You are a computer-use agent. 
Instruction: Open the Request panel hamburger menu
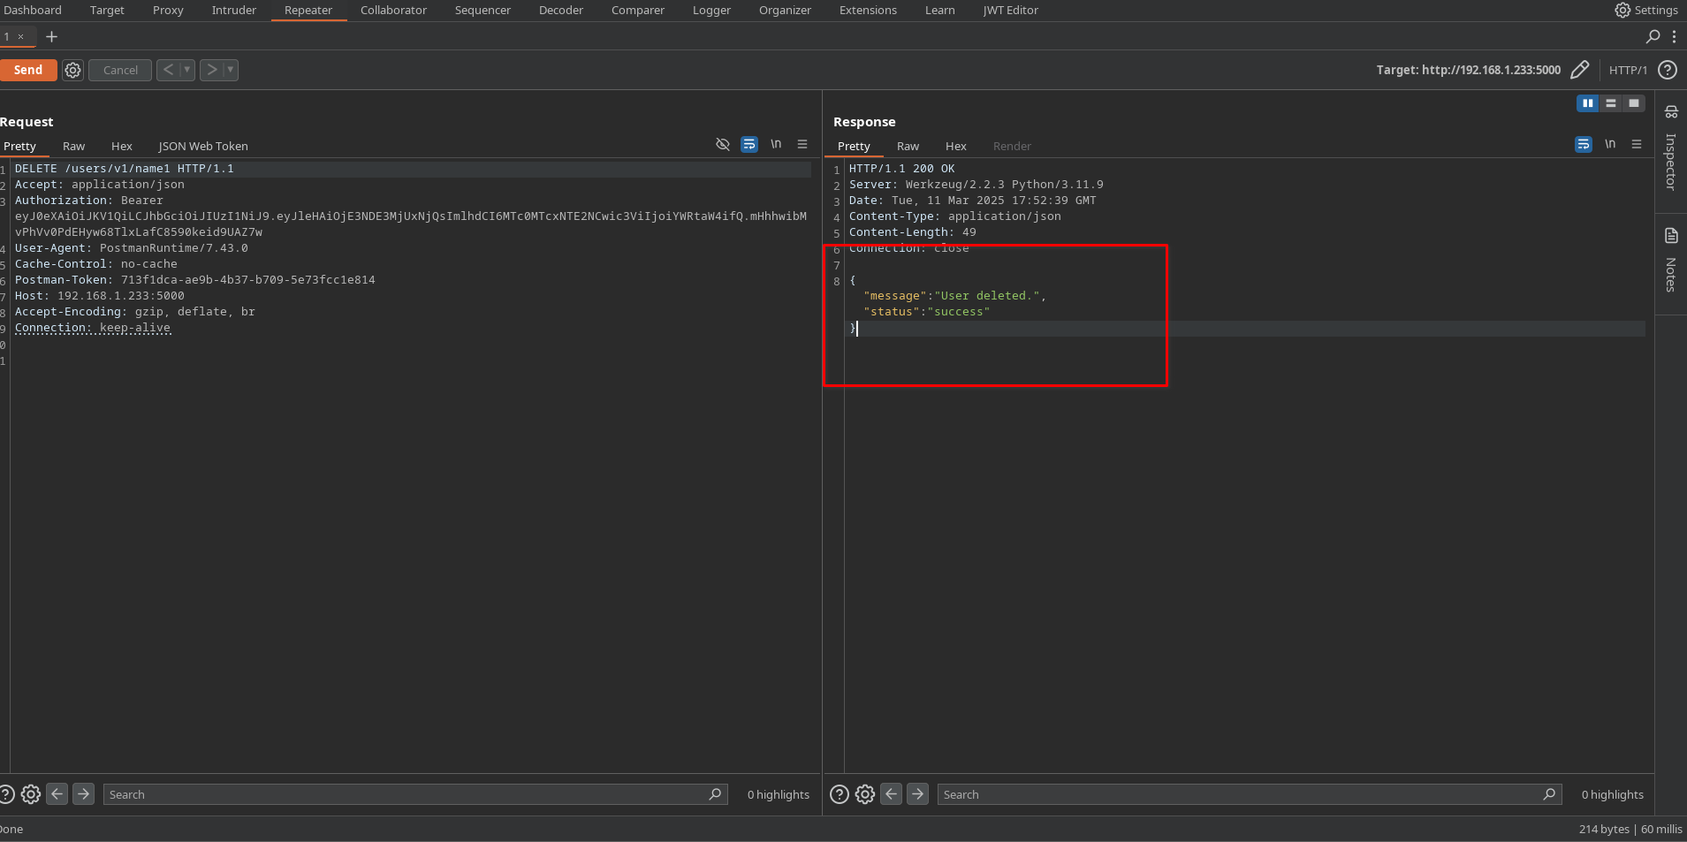[x=802, y=144]
